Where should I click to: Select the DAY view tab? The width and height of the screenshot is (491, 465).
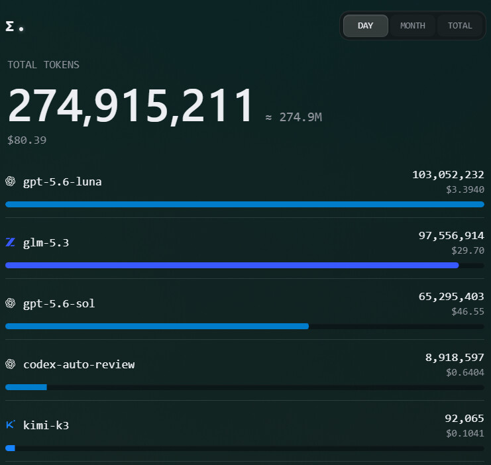[365, 26]
